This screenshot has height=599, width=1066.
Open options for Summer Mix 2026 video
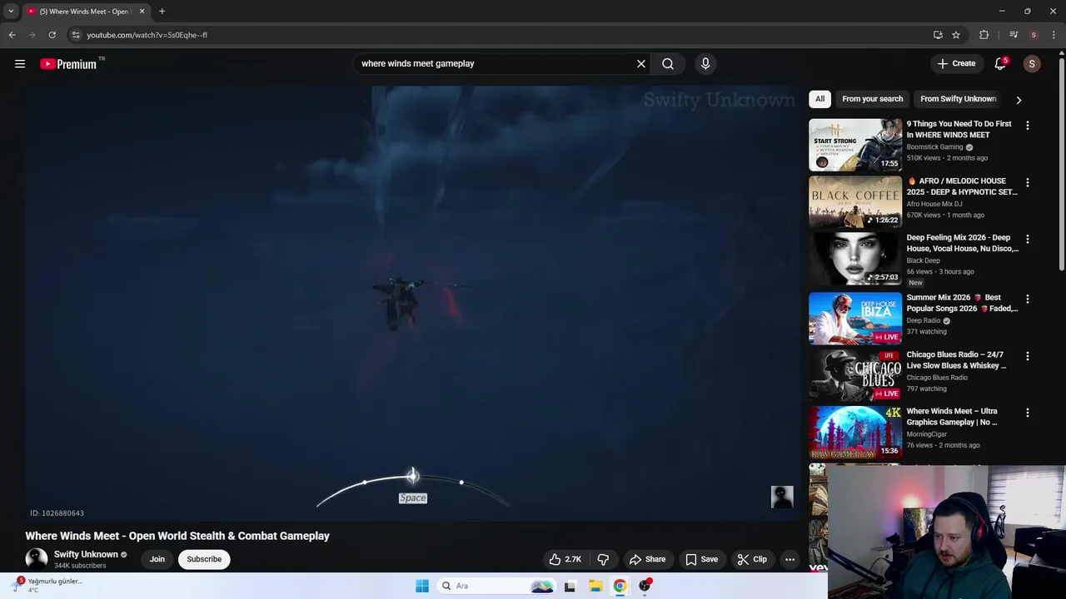(x=1027, y=299)
